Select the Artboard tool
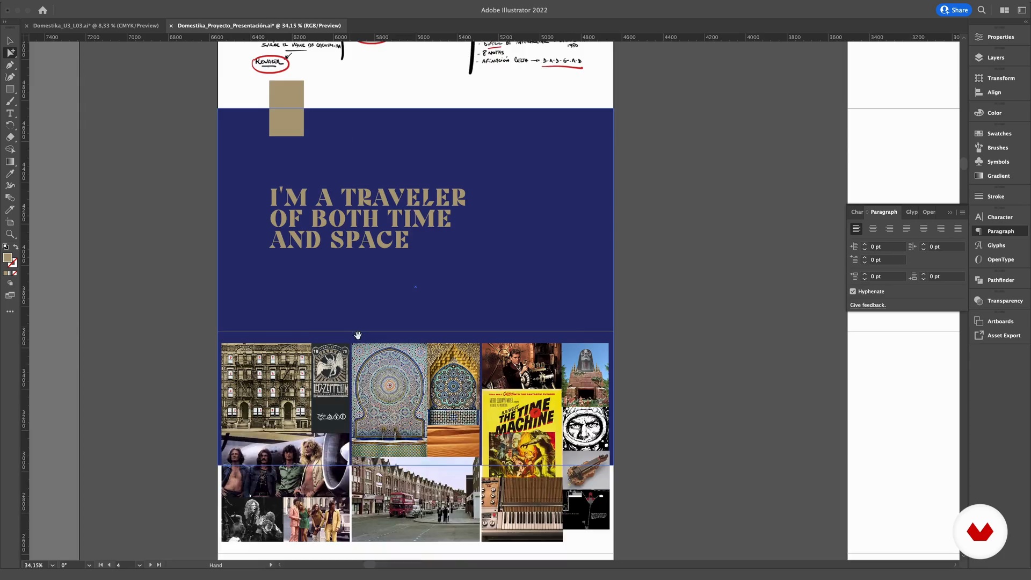 [x=10, y=222]
